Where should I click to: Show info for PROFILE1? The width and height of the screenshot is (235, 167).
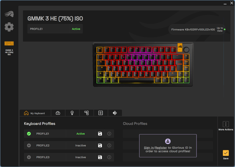(109, 134)
